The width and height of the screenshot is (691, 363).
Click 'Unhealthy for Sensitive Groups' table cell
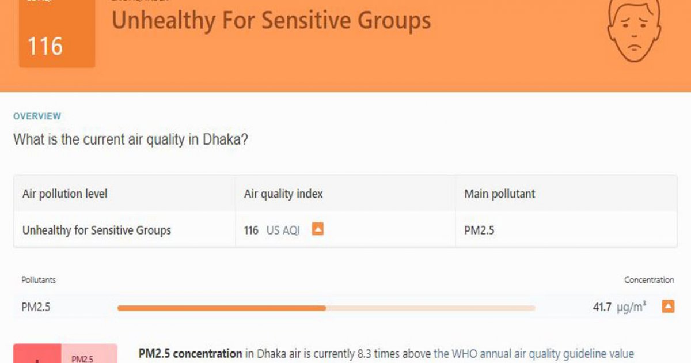pyautogui.click(x=97, y=230)
